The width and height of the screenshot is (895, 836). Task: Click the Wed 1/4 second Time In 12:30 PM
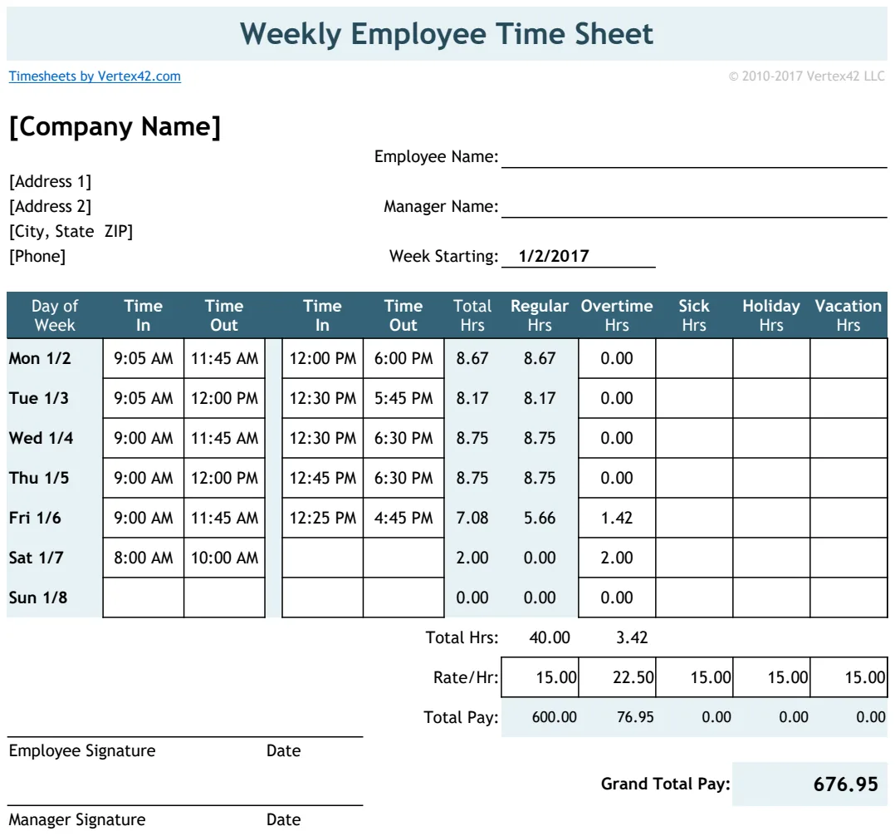[x=322, y=438]
